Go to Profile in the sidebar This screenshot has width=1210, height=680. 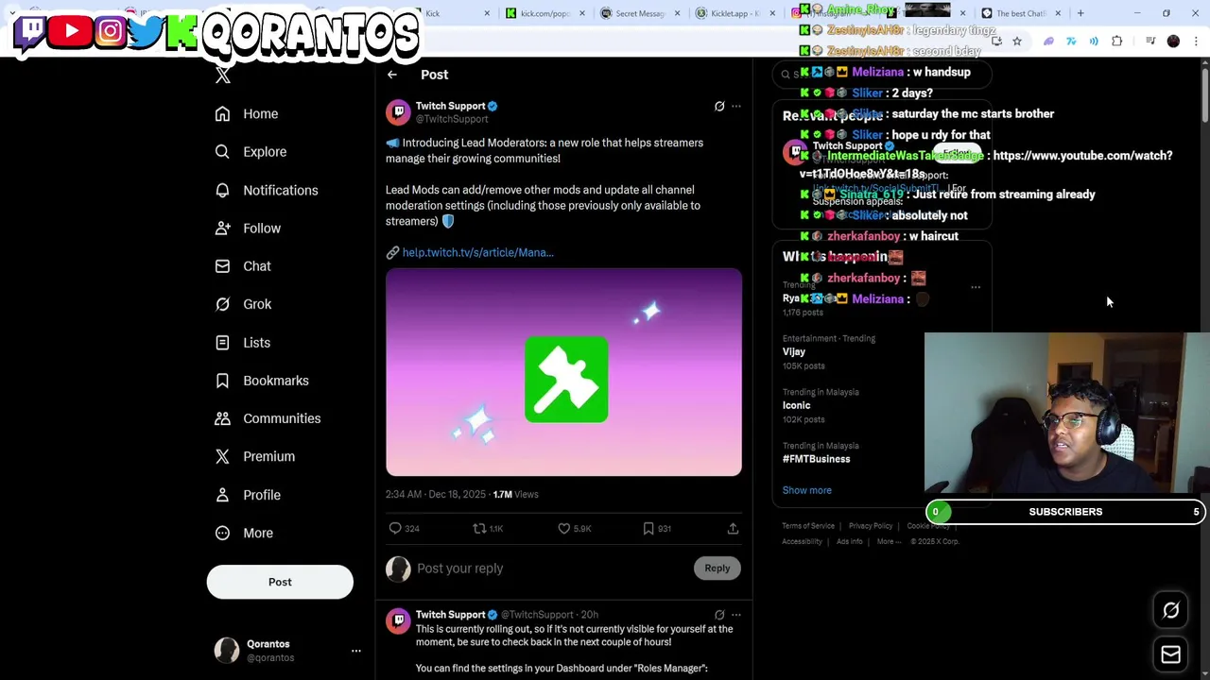pyautogui.click(x=247, y=495)
